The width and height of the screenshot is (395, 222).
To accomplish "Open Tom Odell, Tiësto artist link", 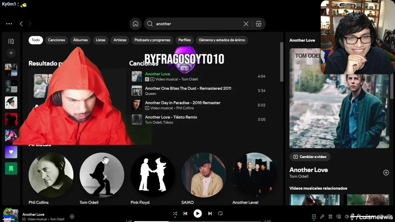I will point(159,122).
